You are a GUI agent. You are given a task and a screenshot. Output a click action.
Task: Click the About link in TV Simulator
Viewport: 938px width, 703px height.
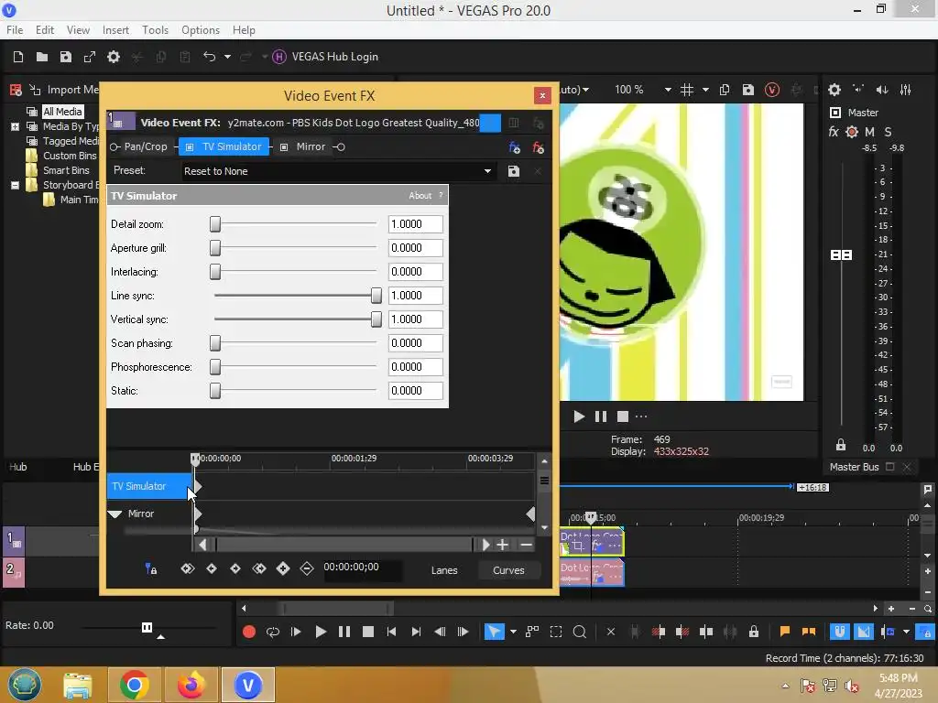coord(420,196)
